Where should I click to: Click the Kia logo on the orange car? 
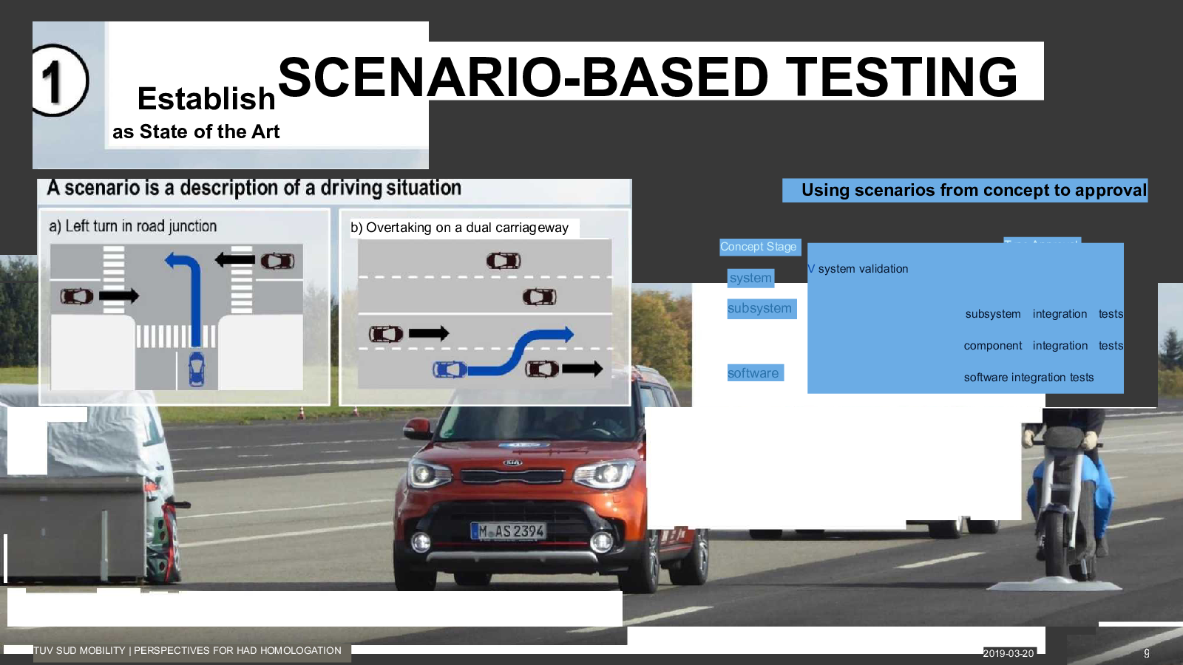pyautogui.click(x=512, y=463)
